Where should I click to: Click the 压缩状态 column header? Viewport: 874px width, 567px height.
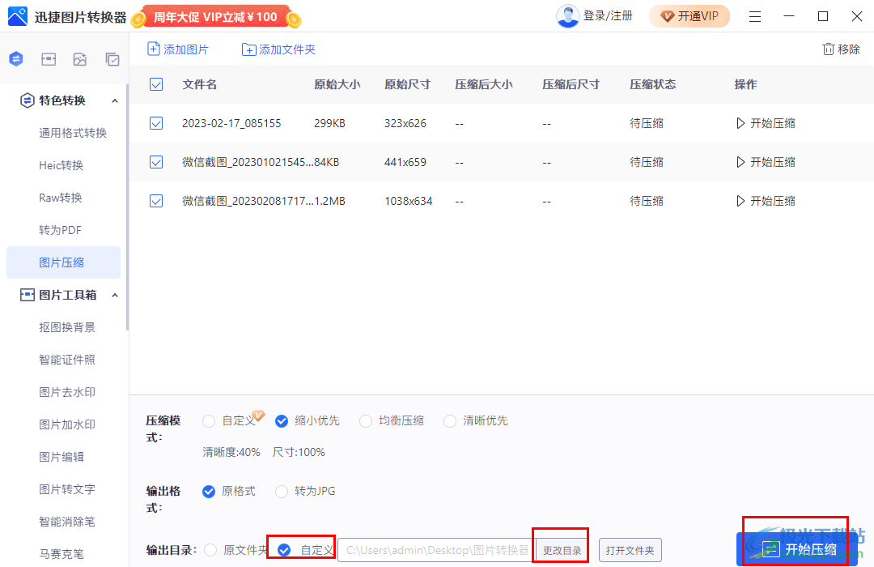(x=653, y=84)
